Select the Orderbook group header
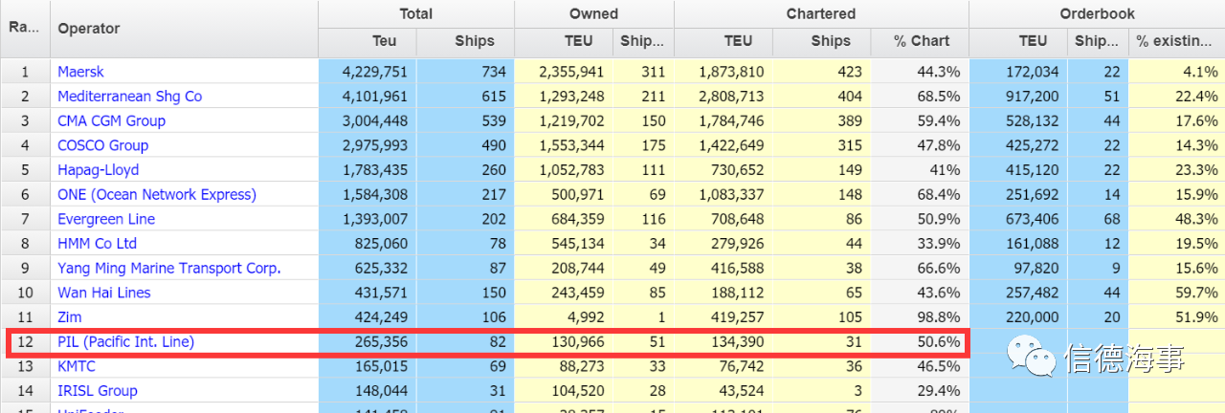Viewport: 1225px width, 413px height. (x=1097, y=14)
